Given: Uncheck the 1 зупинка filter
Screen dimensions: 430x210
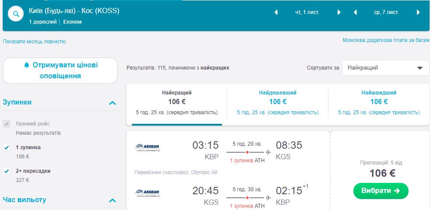Looking at the screenshot, I should pos(7,147).
